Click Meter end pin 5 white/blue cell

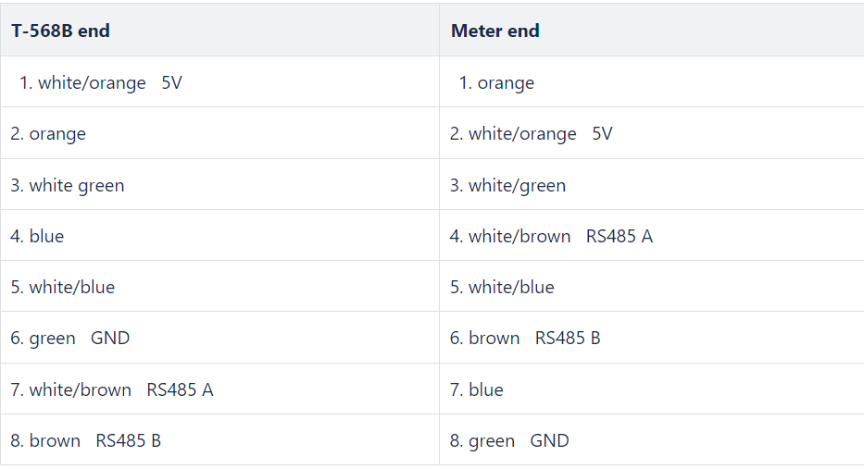502,288
